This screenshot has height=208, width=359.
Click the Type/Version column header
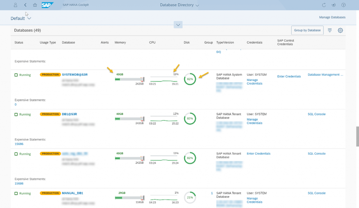pyautogui.click(x=225, y=42)
